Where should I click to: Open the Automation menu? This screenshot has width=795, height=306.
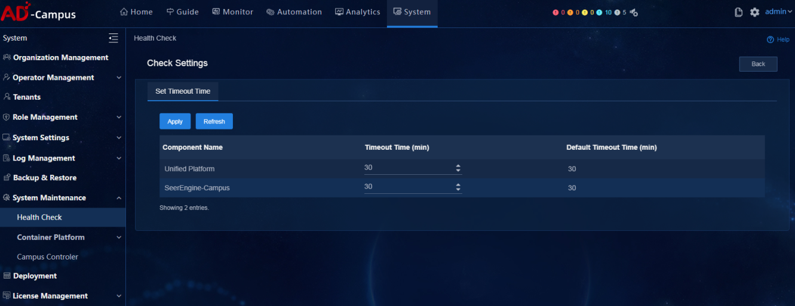(x=294, y=12)
